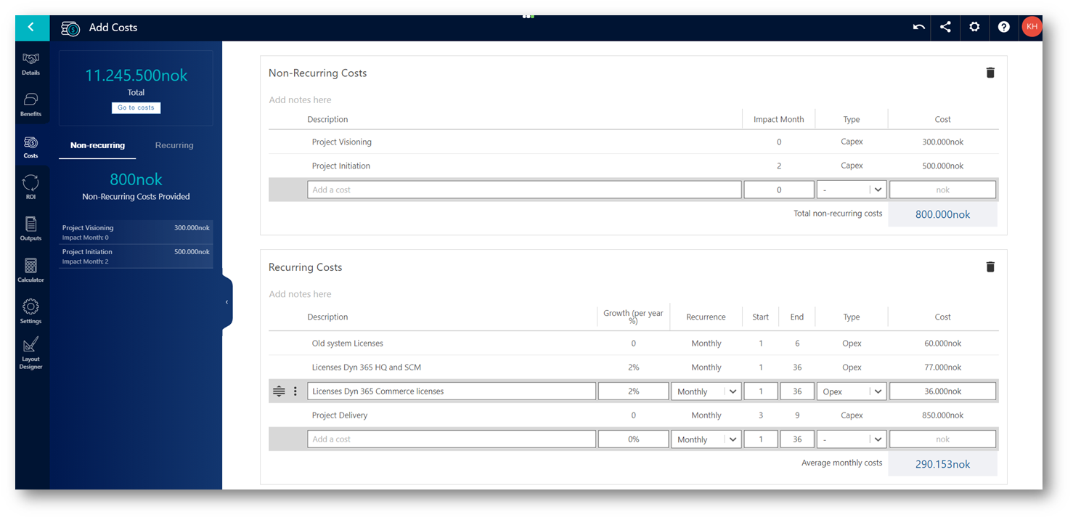This screenshot has width=1073, height=520.
Task: Open the ROI sidebar section
Action: [x=30, y=187]
